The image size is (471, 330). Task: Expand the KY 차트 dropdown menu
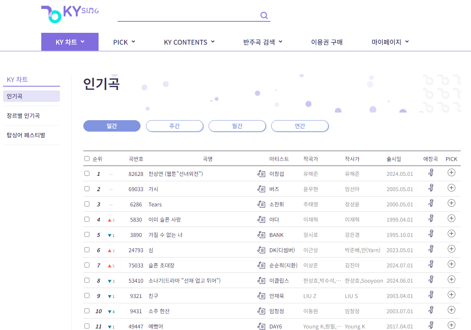(70, 42)
